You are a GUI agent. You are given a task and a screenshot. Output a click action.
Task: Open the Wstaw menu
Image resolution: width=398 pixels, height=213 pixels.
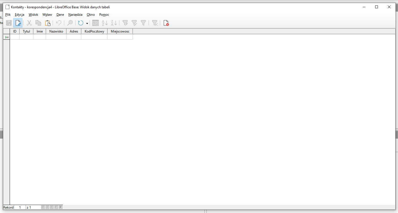[x=47, y=15]
